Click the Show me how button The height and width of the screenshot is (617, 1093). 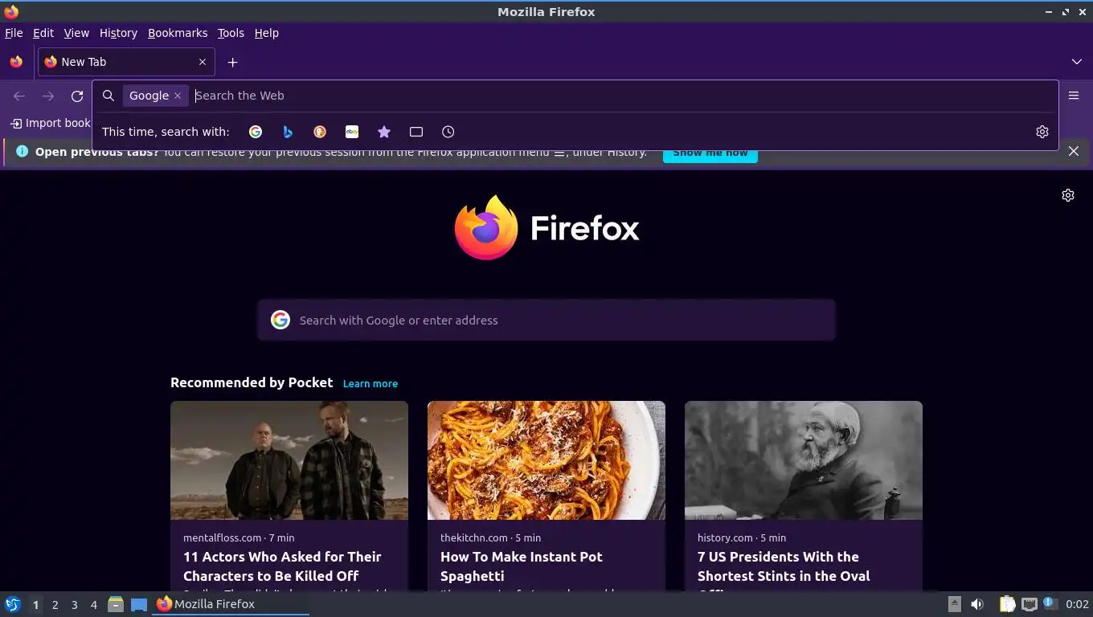tap(710, 153)
